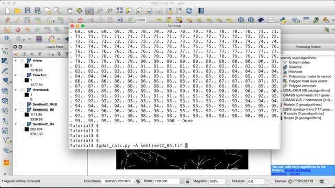Click the Refresh map icon
This screenshot has width=335, height=188.
click(x=189, y=10)
